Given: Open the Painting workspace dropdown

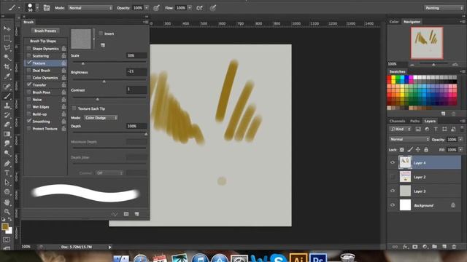Looking at the screenshot, I should pyautogui.click(x=444, y=8).
